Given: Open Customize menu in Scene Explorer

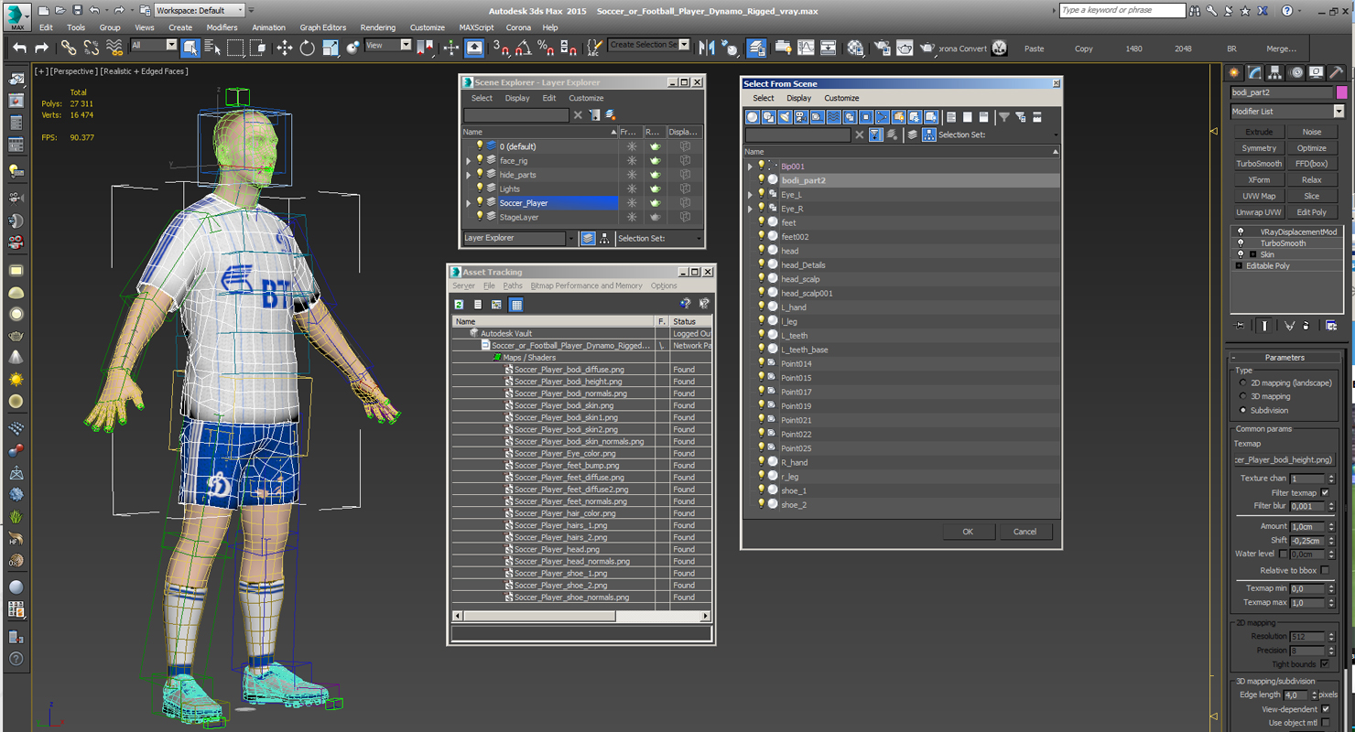Looking at the screenshot, I should 586,98.
